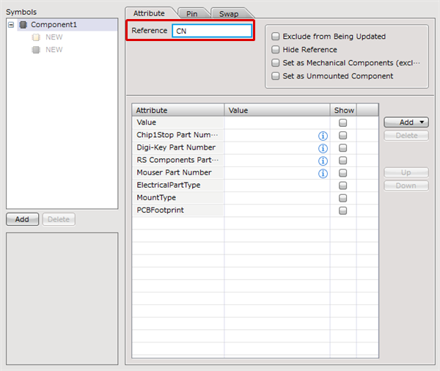Select the second NEW symbol icon
This screenshot has width=440, height=371.
click(36, 50)
